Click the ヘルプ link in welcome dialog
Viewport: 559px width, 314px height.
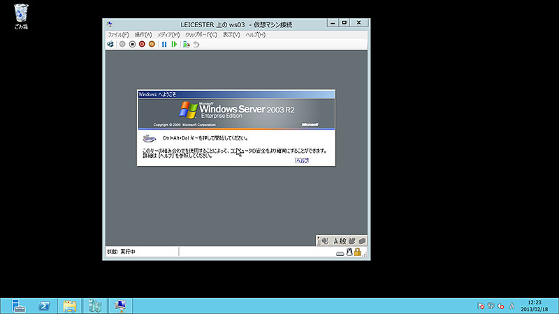click(302, 160)
